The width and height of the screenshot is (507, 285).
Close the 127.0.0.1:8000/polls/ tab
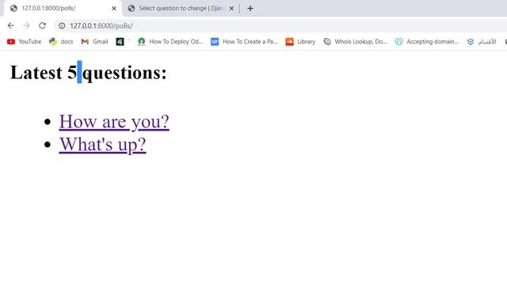point(114,9)
